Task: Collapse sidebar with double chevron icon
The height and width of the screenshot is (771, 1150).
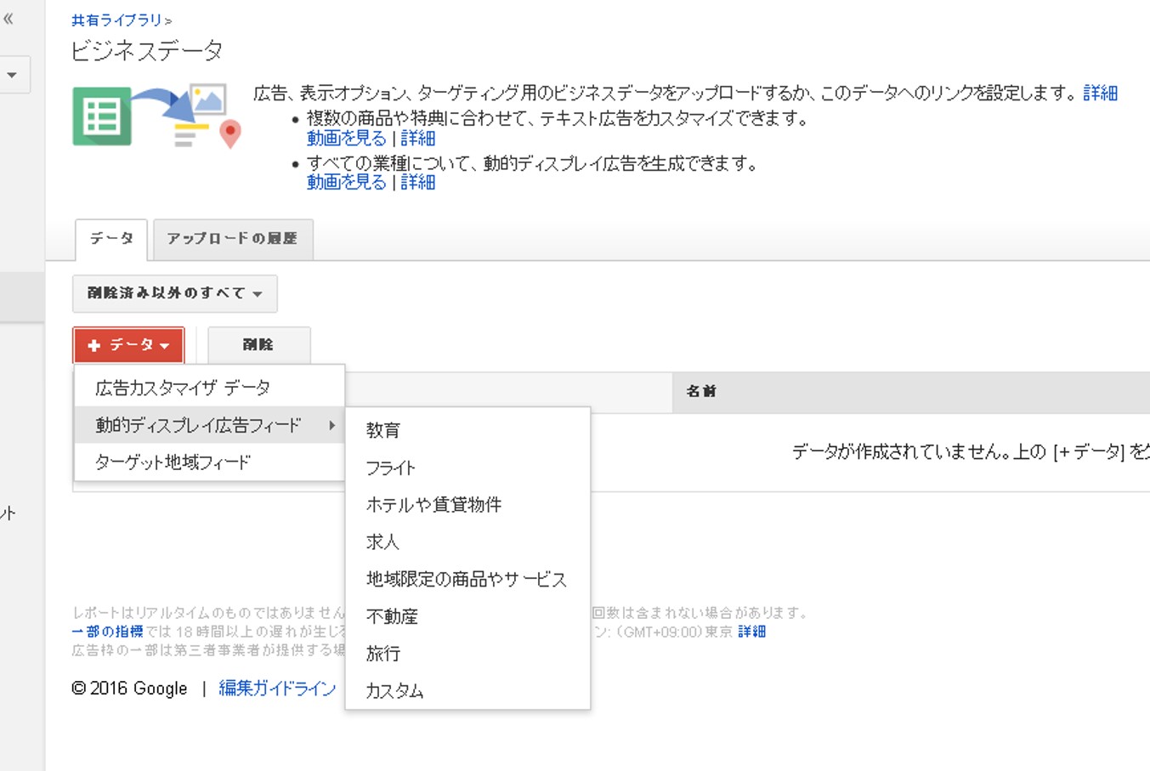Action: (x=8, y=19)
